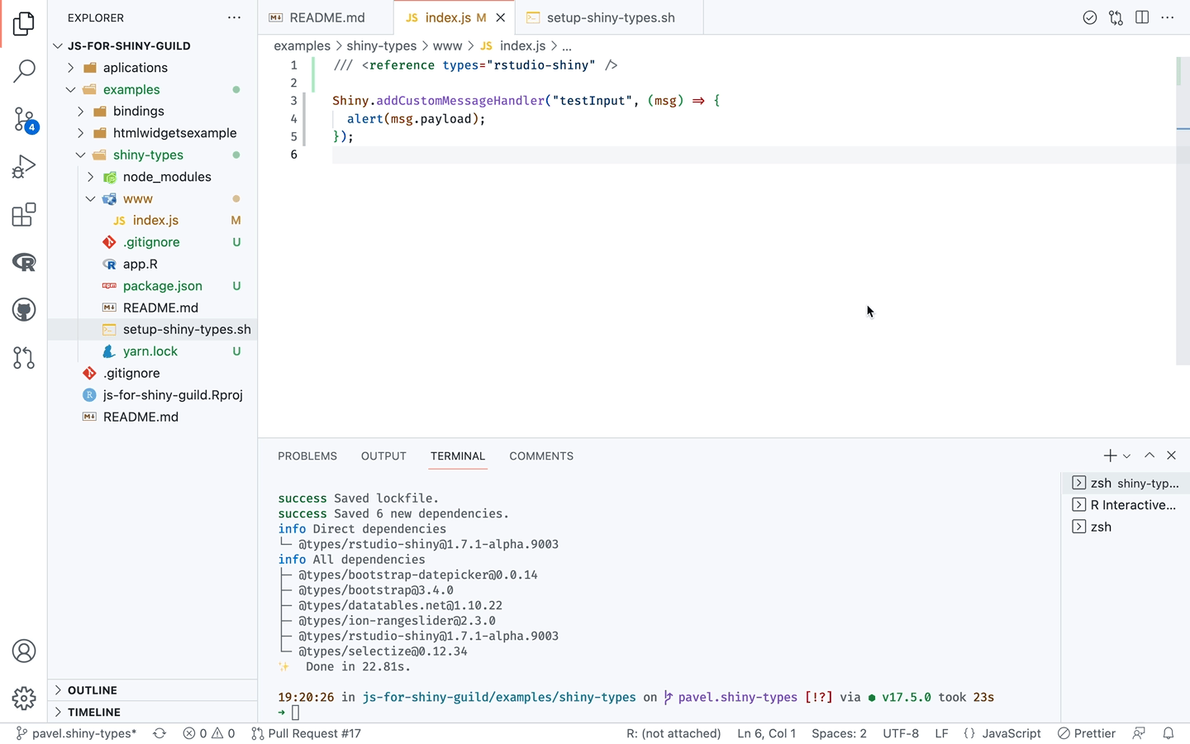The width and height of the screenshot is (1190, 744).
Task: Click the Split Editor icon in the toolbar
Action: pos(1142,17)
